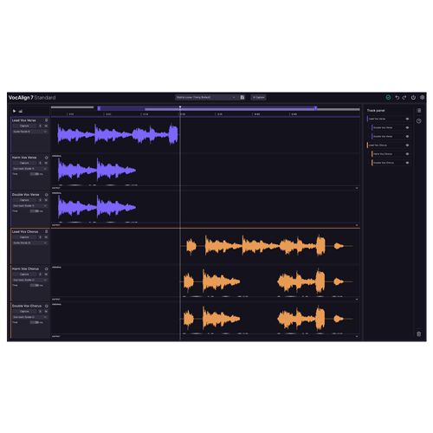Mute the Double Vox Verse track
The height and width of the screenshot is (433, 433).
46,200
